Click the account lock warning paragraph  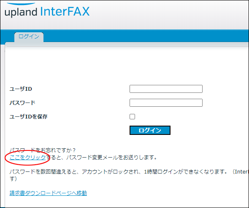point(129,175)
